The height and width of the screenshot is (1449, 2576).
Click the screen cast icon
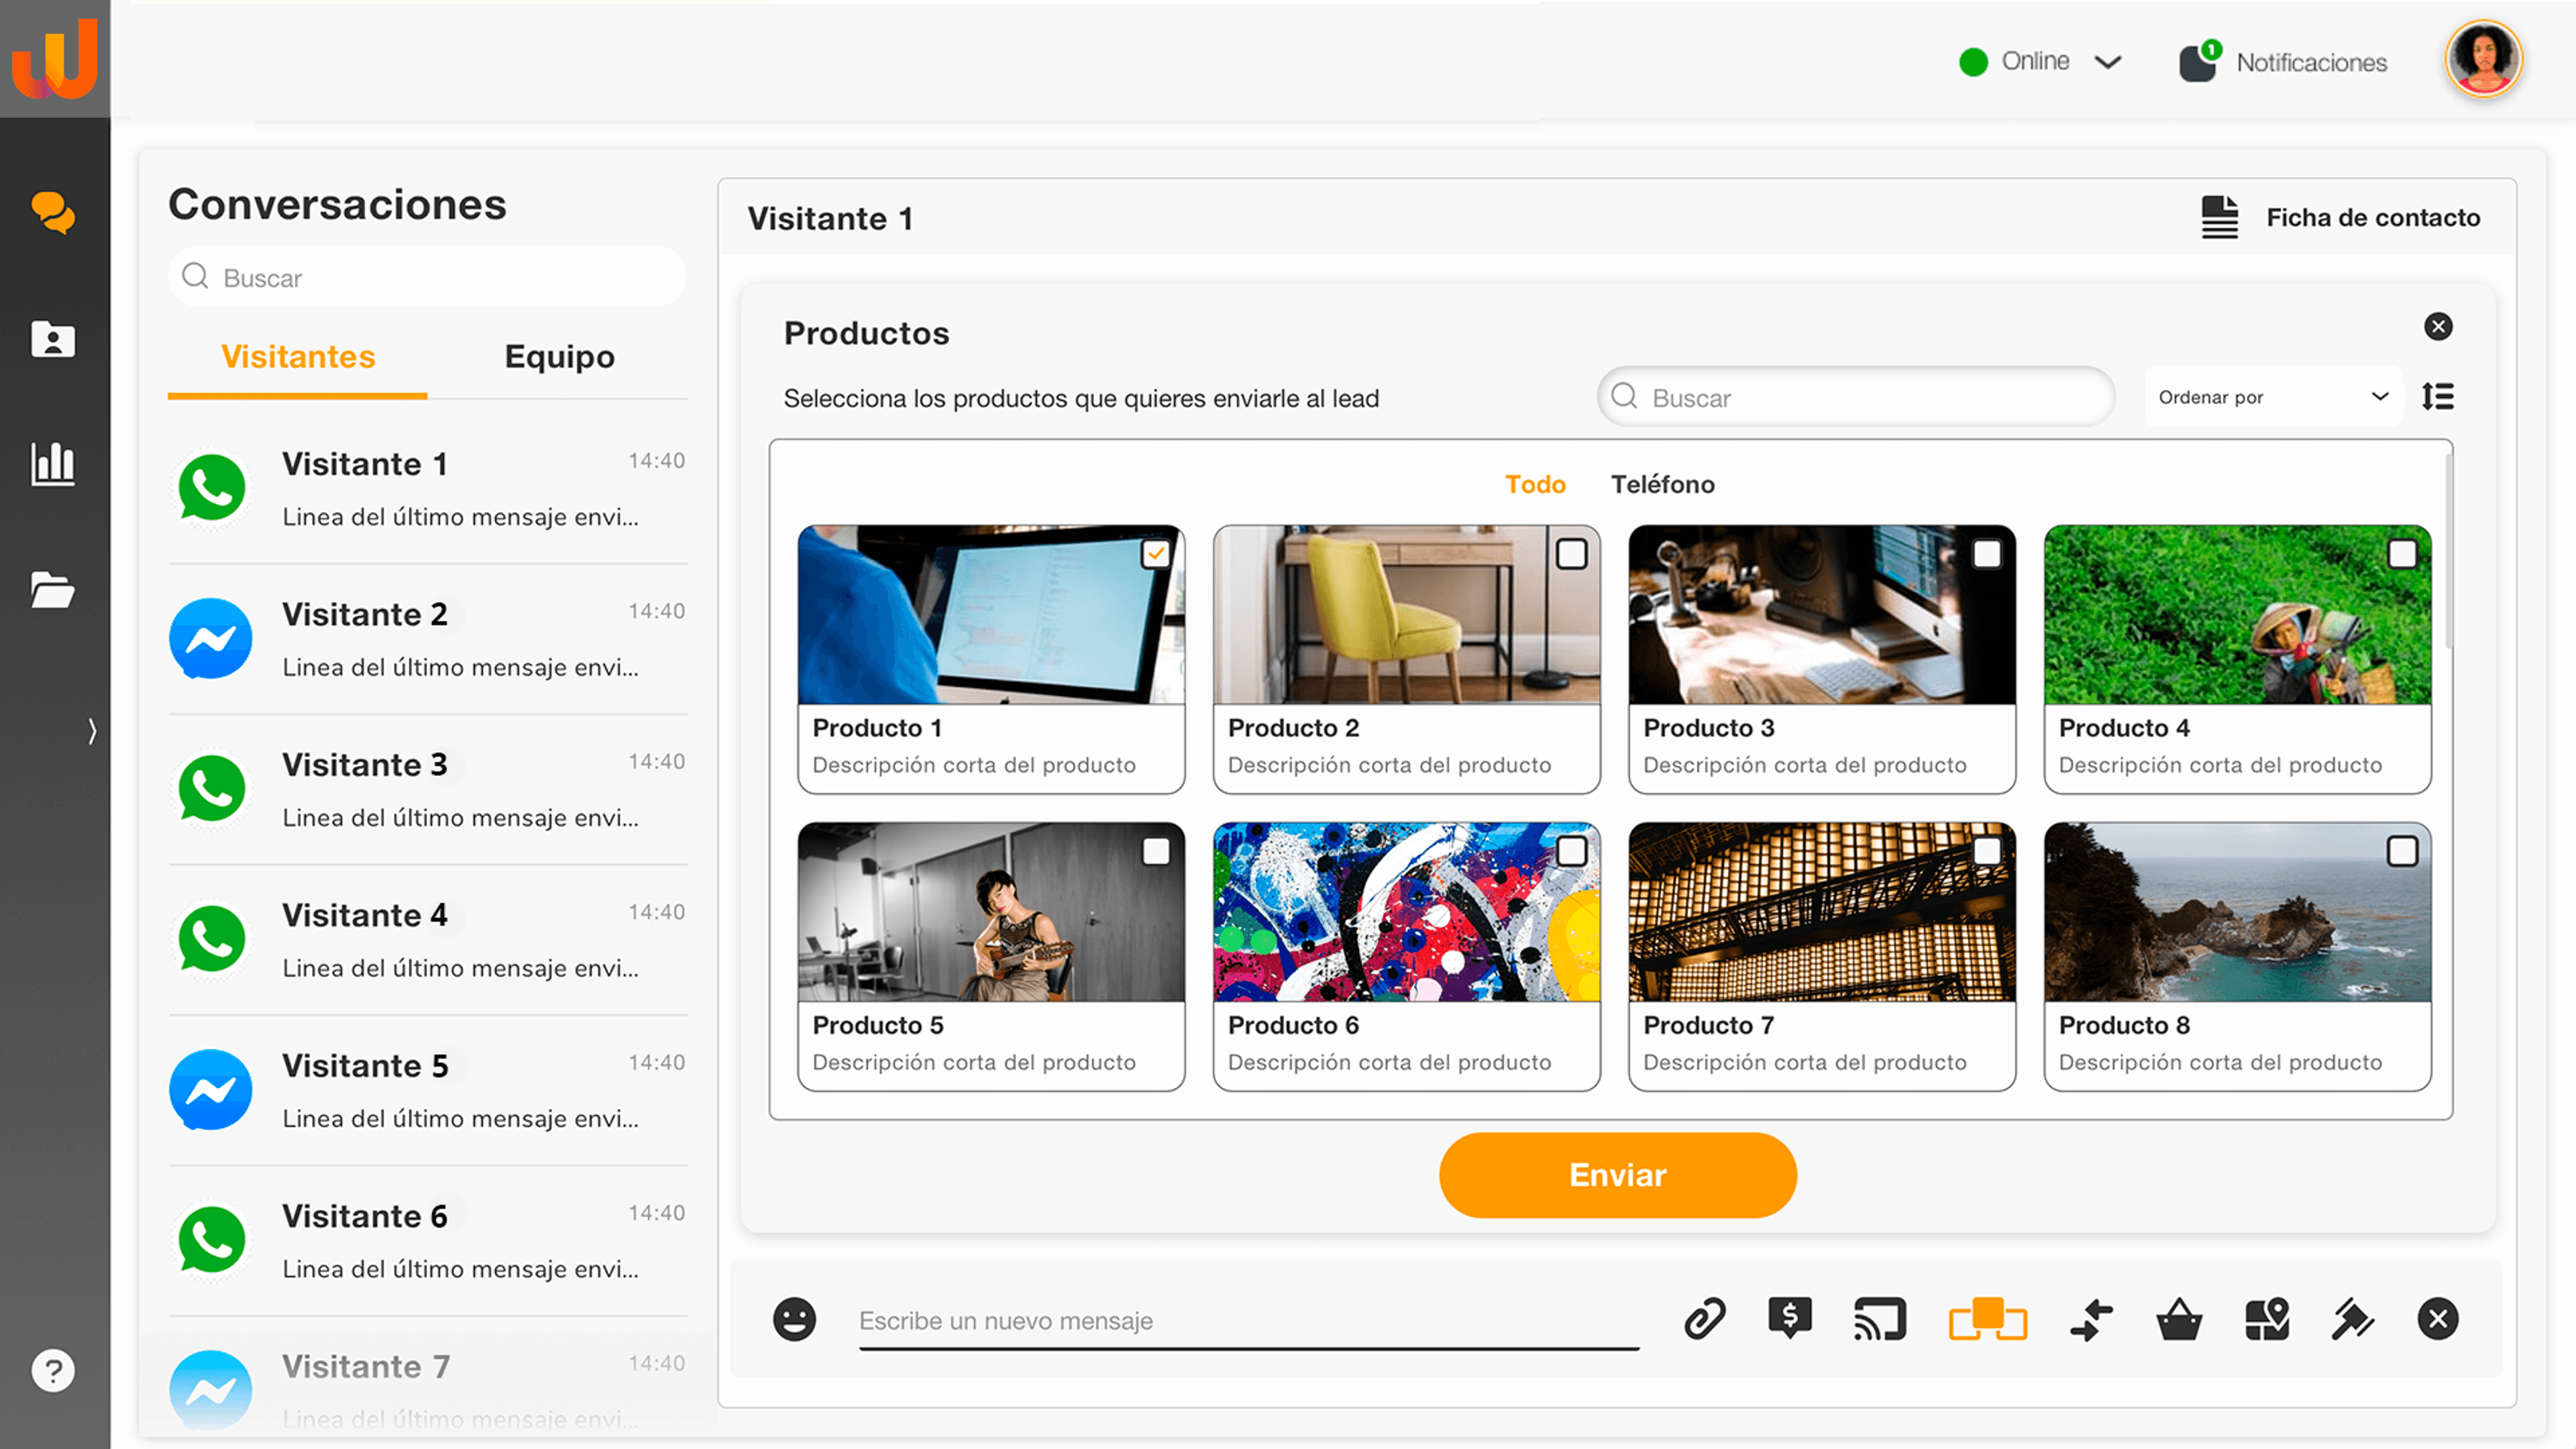pyautogui.click(x=1879, y=1319)
